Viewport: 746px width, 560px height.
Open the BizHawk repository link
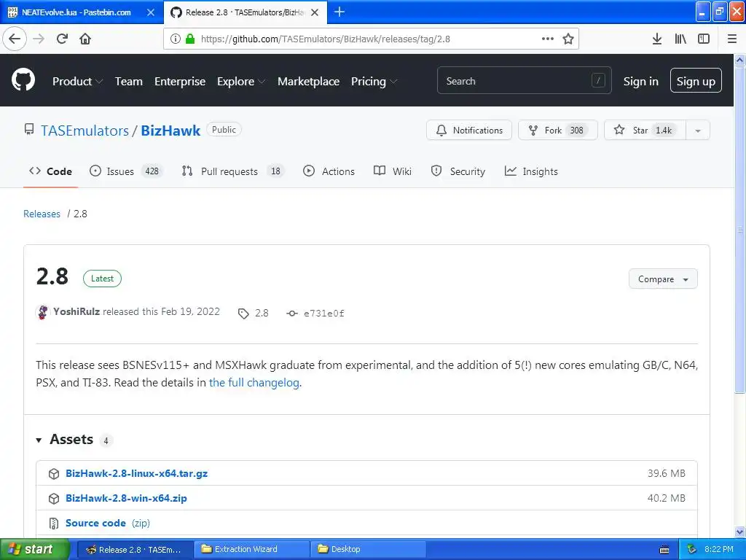(x=170, y=131)
